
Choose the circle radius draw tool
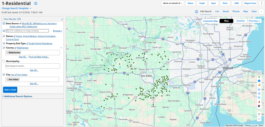coord(259,93)
